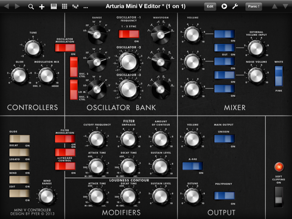Viewport: 292px width, 219px height.
Task: Go to previous page with left arrow
Action: pos(7,6)
